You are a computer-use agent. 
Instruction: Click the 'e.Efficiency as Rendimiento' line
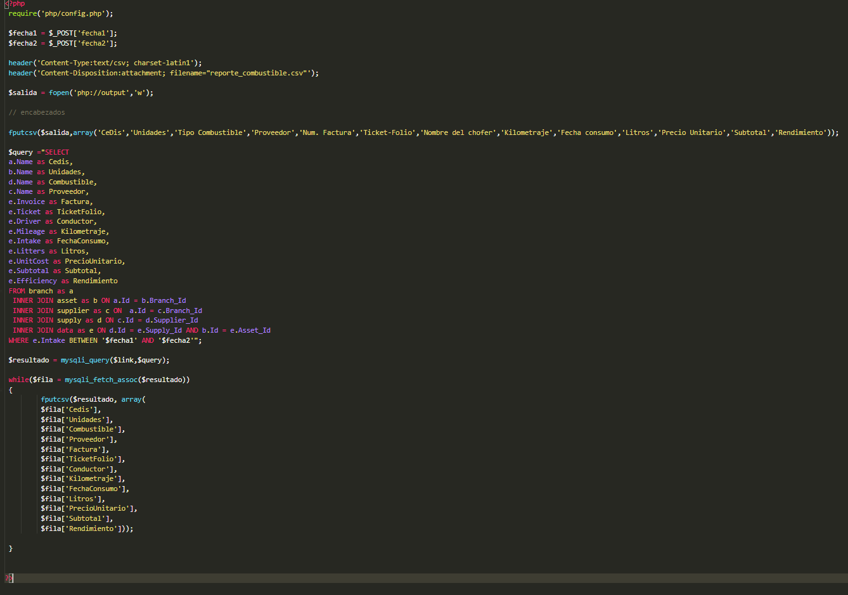tap(63, 281)
